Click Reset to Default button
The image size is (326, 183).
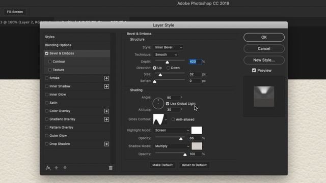tap(195, 165)
